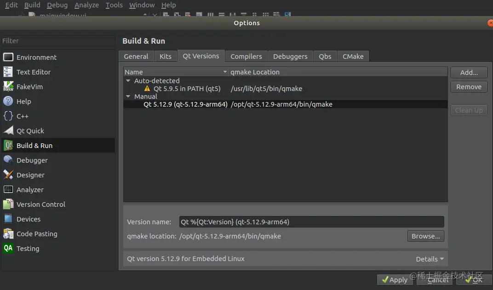The image size is (493, 290).
Task: Open the Compilers tab
Action: point(246,57)
